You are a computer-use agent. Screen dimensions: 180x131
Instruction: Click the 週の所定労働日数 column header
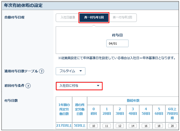click(x=80, y=109)
